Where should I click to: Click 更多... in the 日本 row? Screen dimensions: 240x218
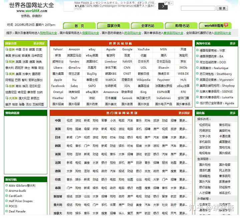pos(183,137)
